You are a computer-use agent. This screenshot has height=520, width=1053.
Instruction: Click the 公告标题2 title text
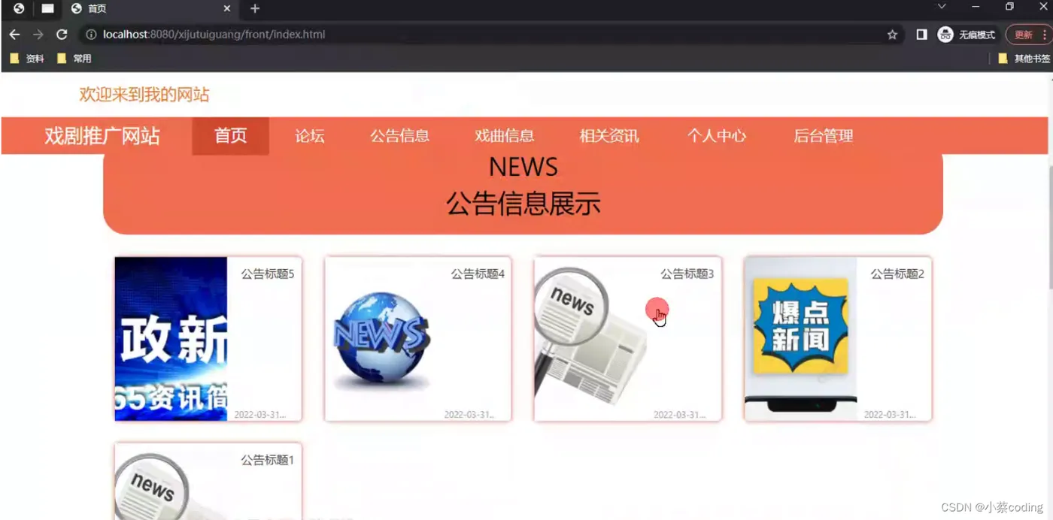[x=897, y=274]
